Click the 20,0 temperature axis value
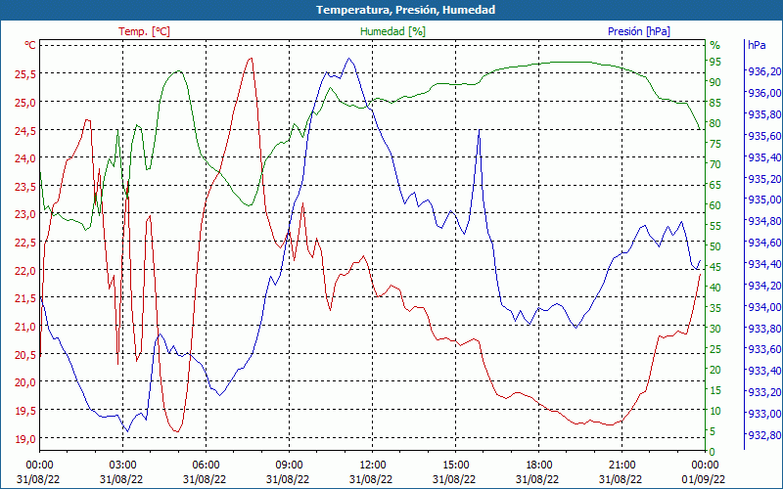 click(x=26, y=382)
